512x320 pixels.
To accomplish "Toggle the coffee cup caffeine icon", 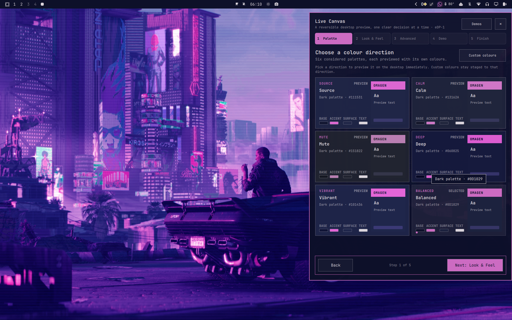I will pos(237,4).
